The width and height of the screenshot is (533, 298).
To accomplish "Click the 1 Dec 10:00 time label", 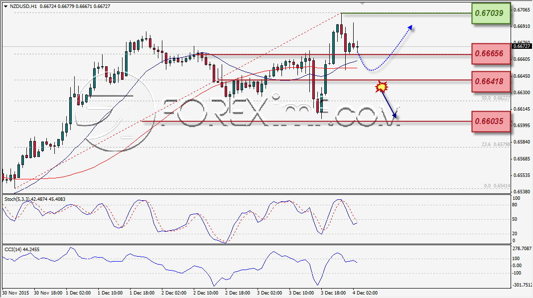I will pos(110,293).
